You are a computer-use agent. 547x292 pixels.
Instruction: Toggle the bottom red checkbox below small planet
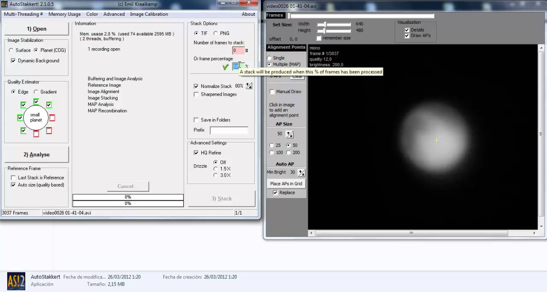tap(36, 134)
